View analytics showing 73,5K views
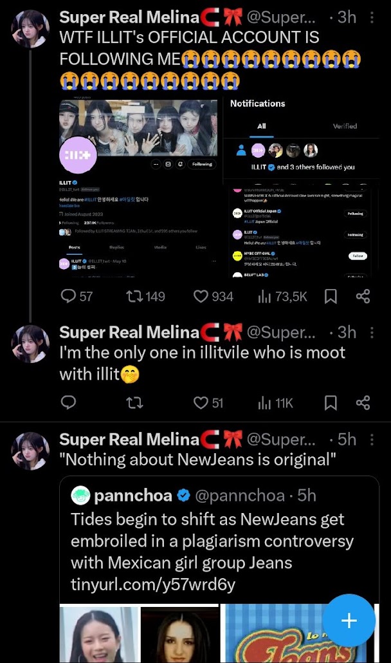Image resolution: width=391 pixels, height=663 pixels. point(264,296)
